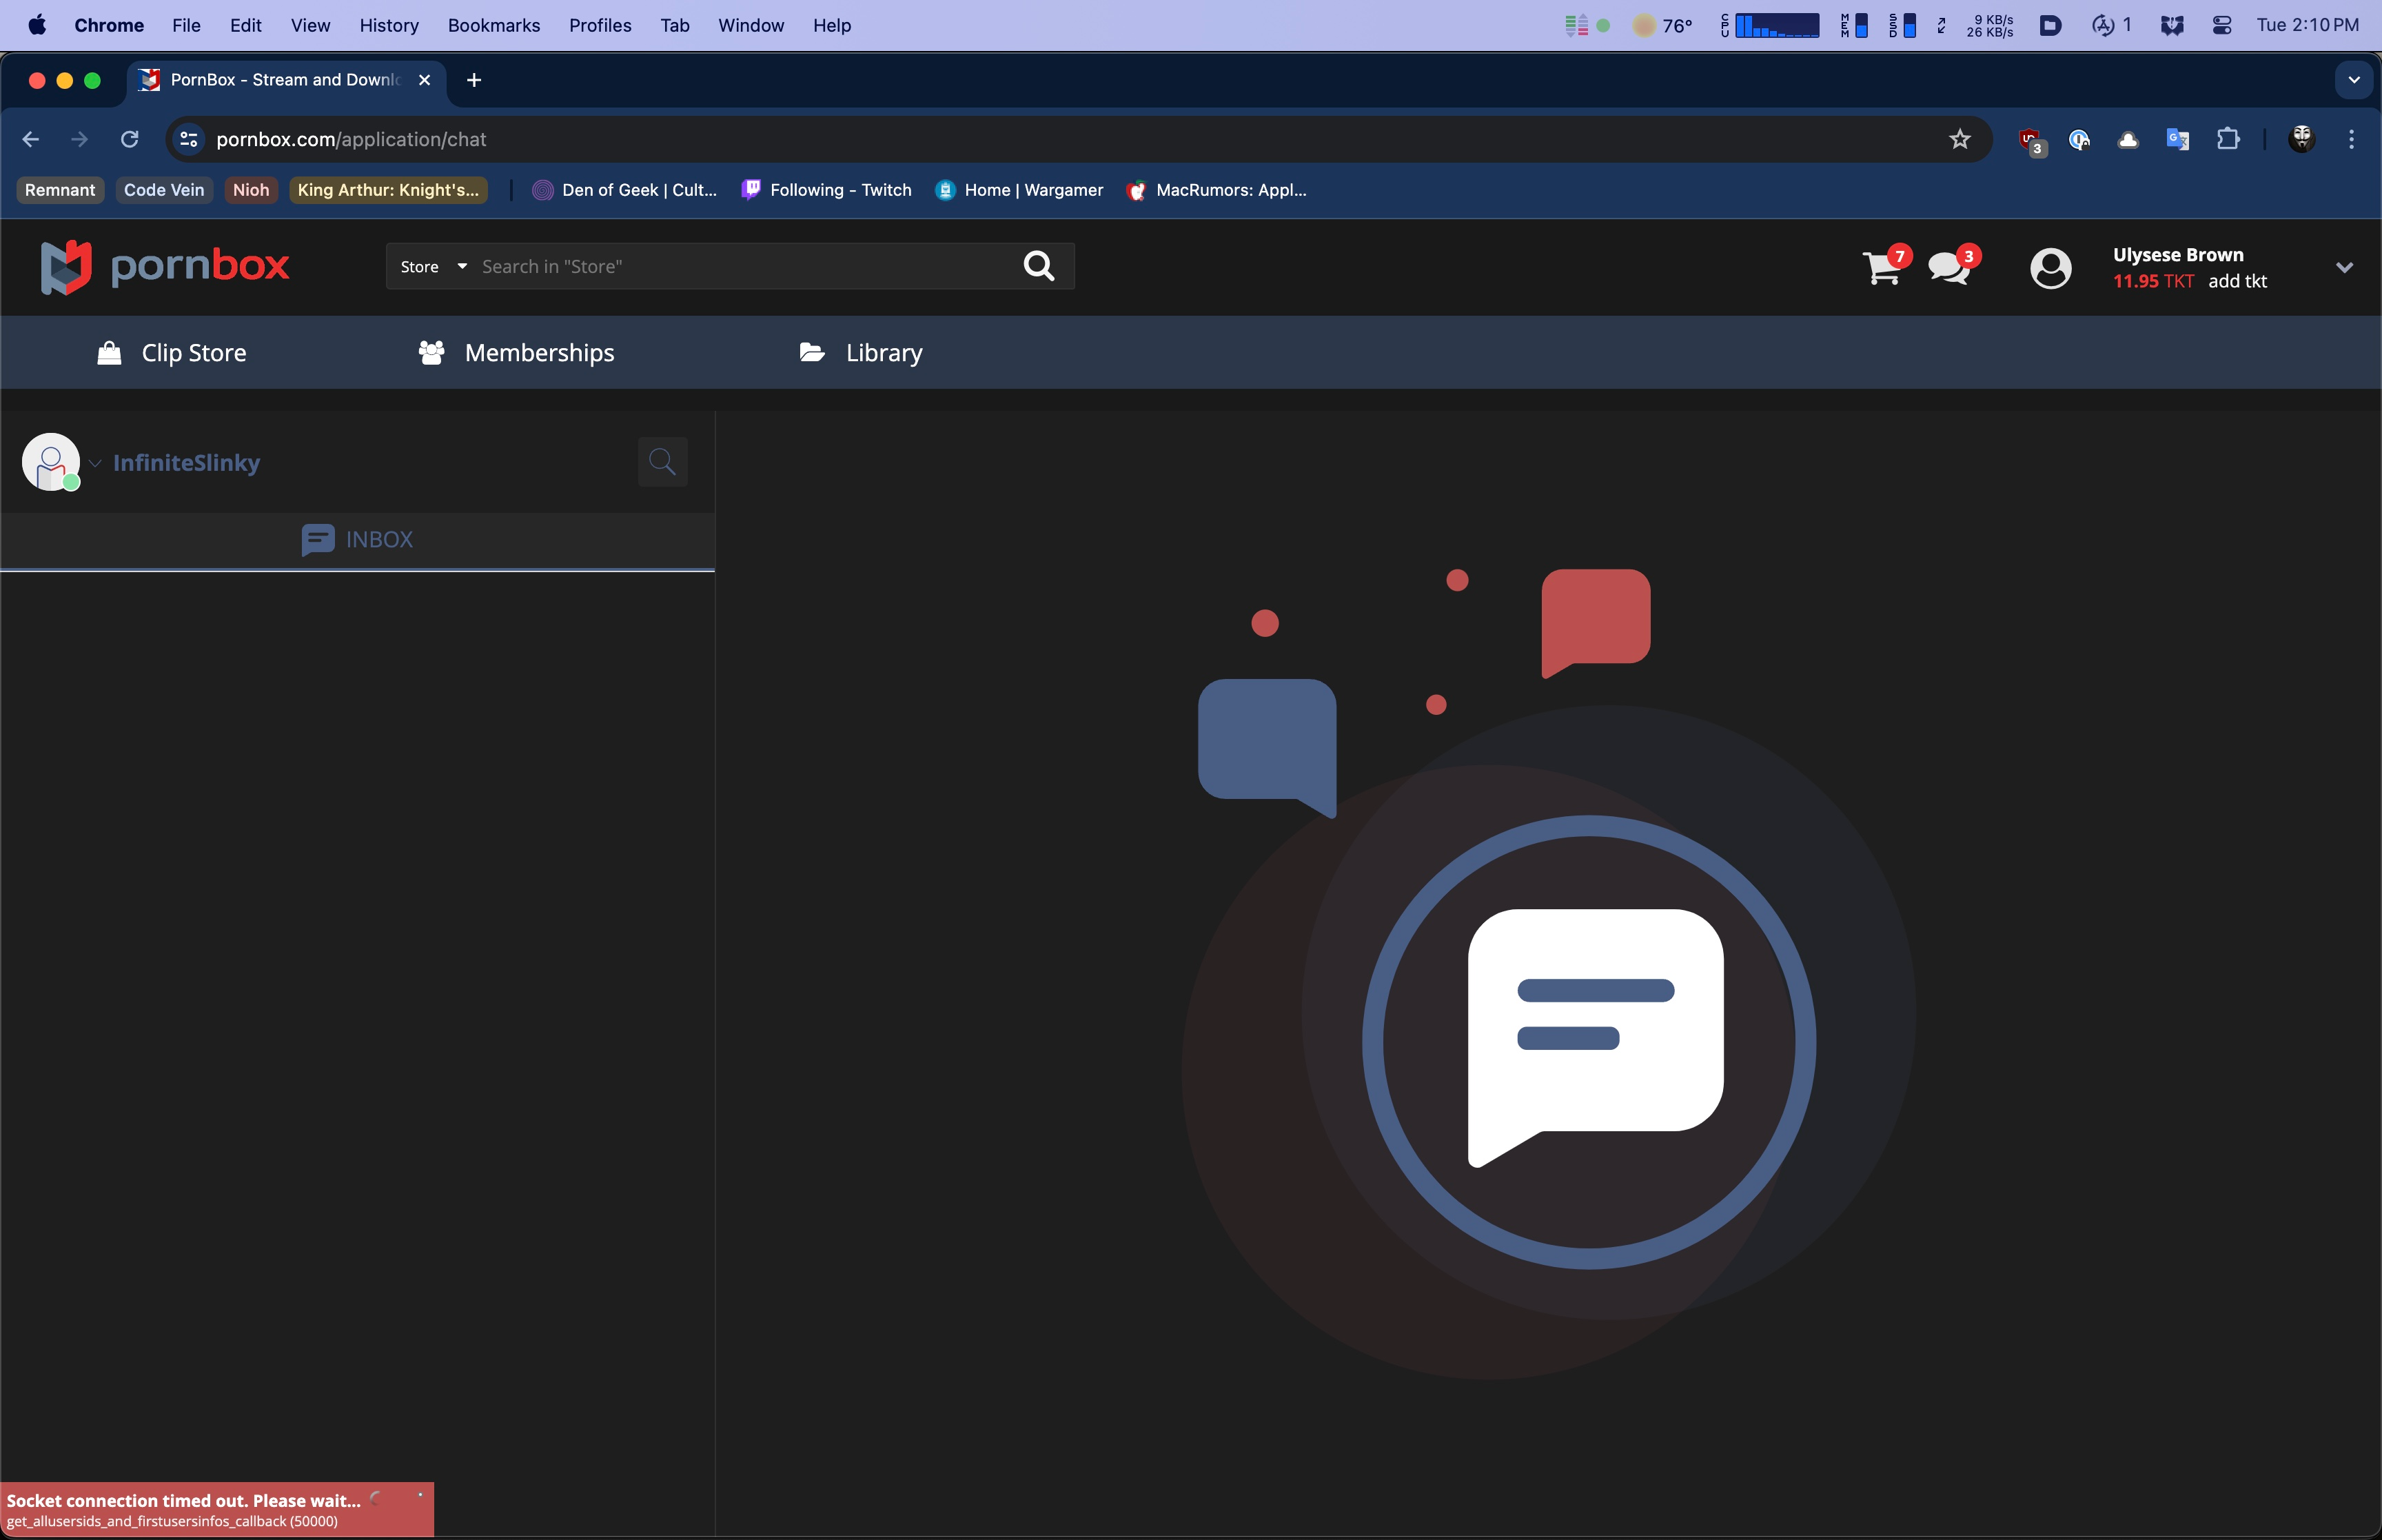Click the Search in Store input field
The image size is (2382, 1540).
(740, 267)
